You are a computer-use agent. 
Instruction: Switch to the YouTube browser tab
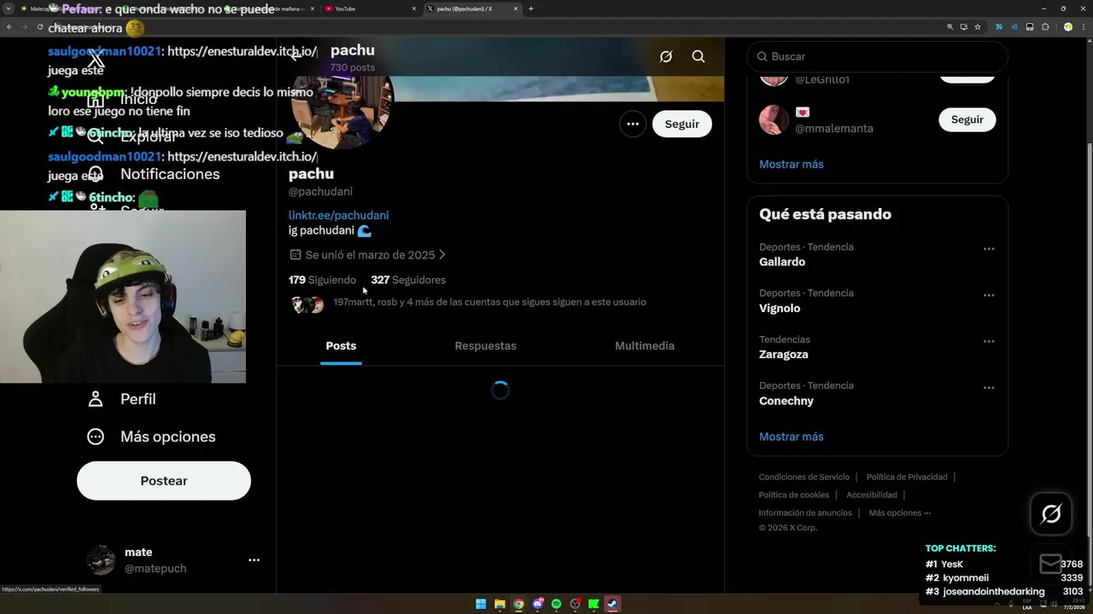tap(371, 9)
